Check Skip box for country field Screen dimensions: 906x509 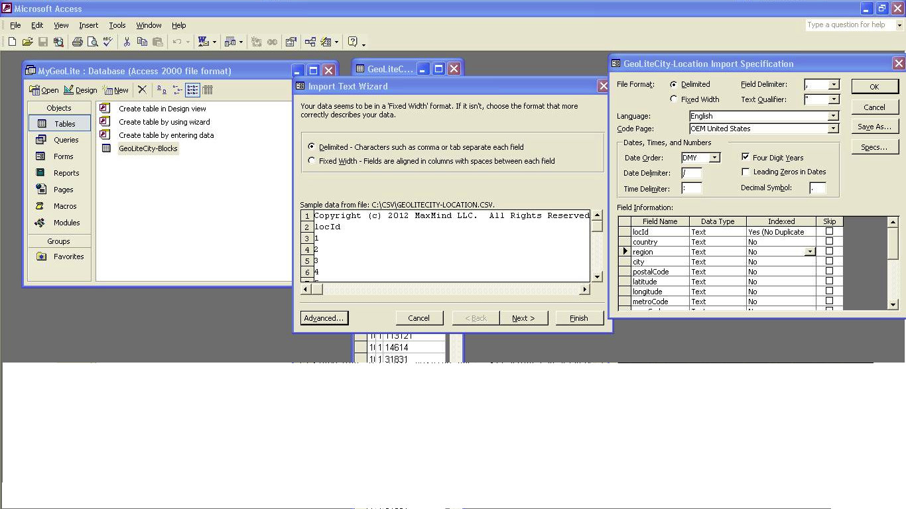tap(829, 241)
